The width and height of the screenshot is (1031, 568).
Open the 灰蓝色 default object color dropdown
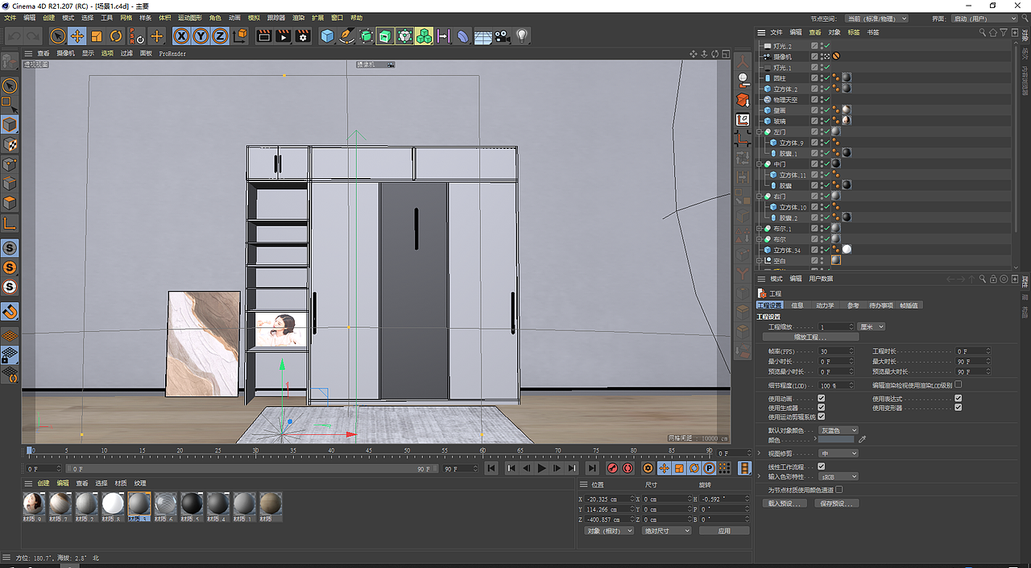tap(838, 430)
